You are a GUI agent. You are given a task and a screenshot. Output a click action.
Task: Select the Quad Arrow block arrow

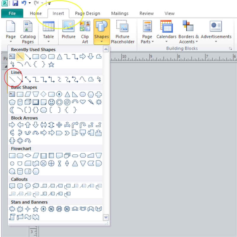[x=59, y=125]
